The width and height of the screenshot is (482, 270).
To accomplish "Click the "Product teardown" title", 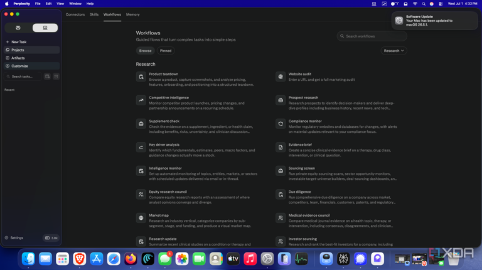I will click(x=164, y=74).
